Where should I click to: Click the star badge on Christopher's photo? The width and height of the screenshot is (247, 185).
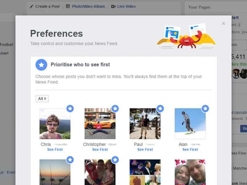point(115,109)
